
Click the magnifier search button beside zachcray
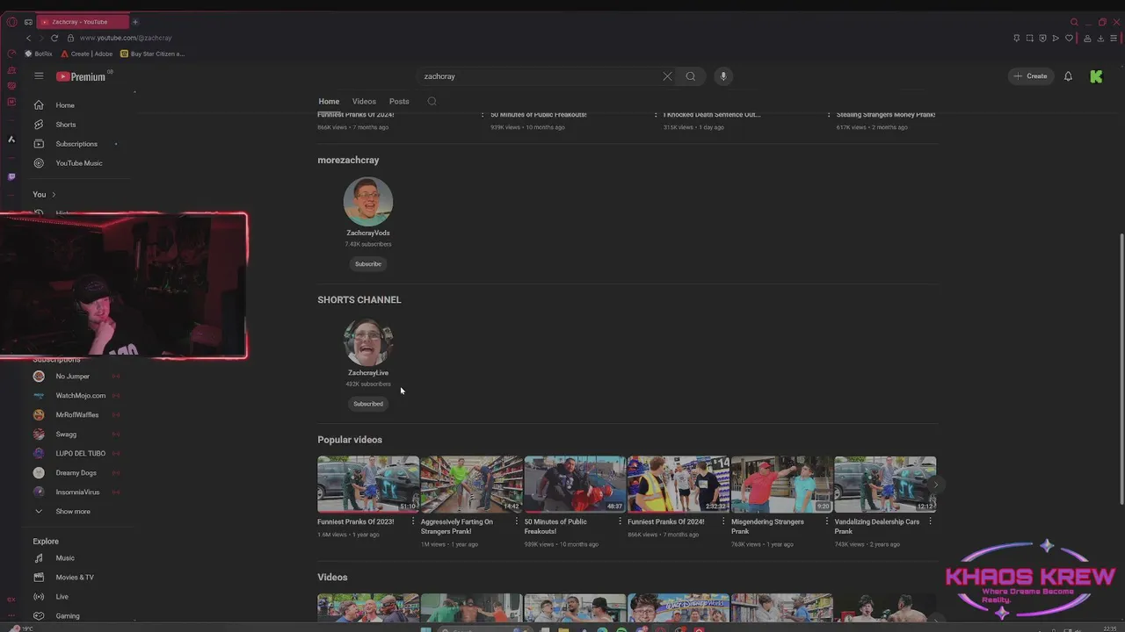tap(691, 76)
